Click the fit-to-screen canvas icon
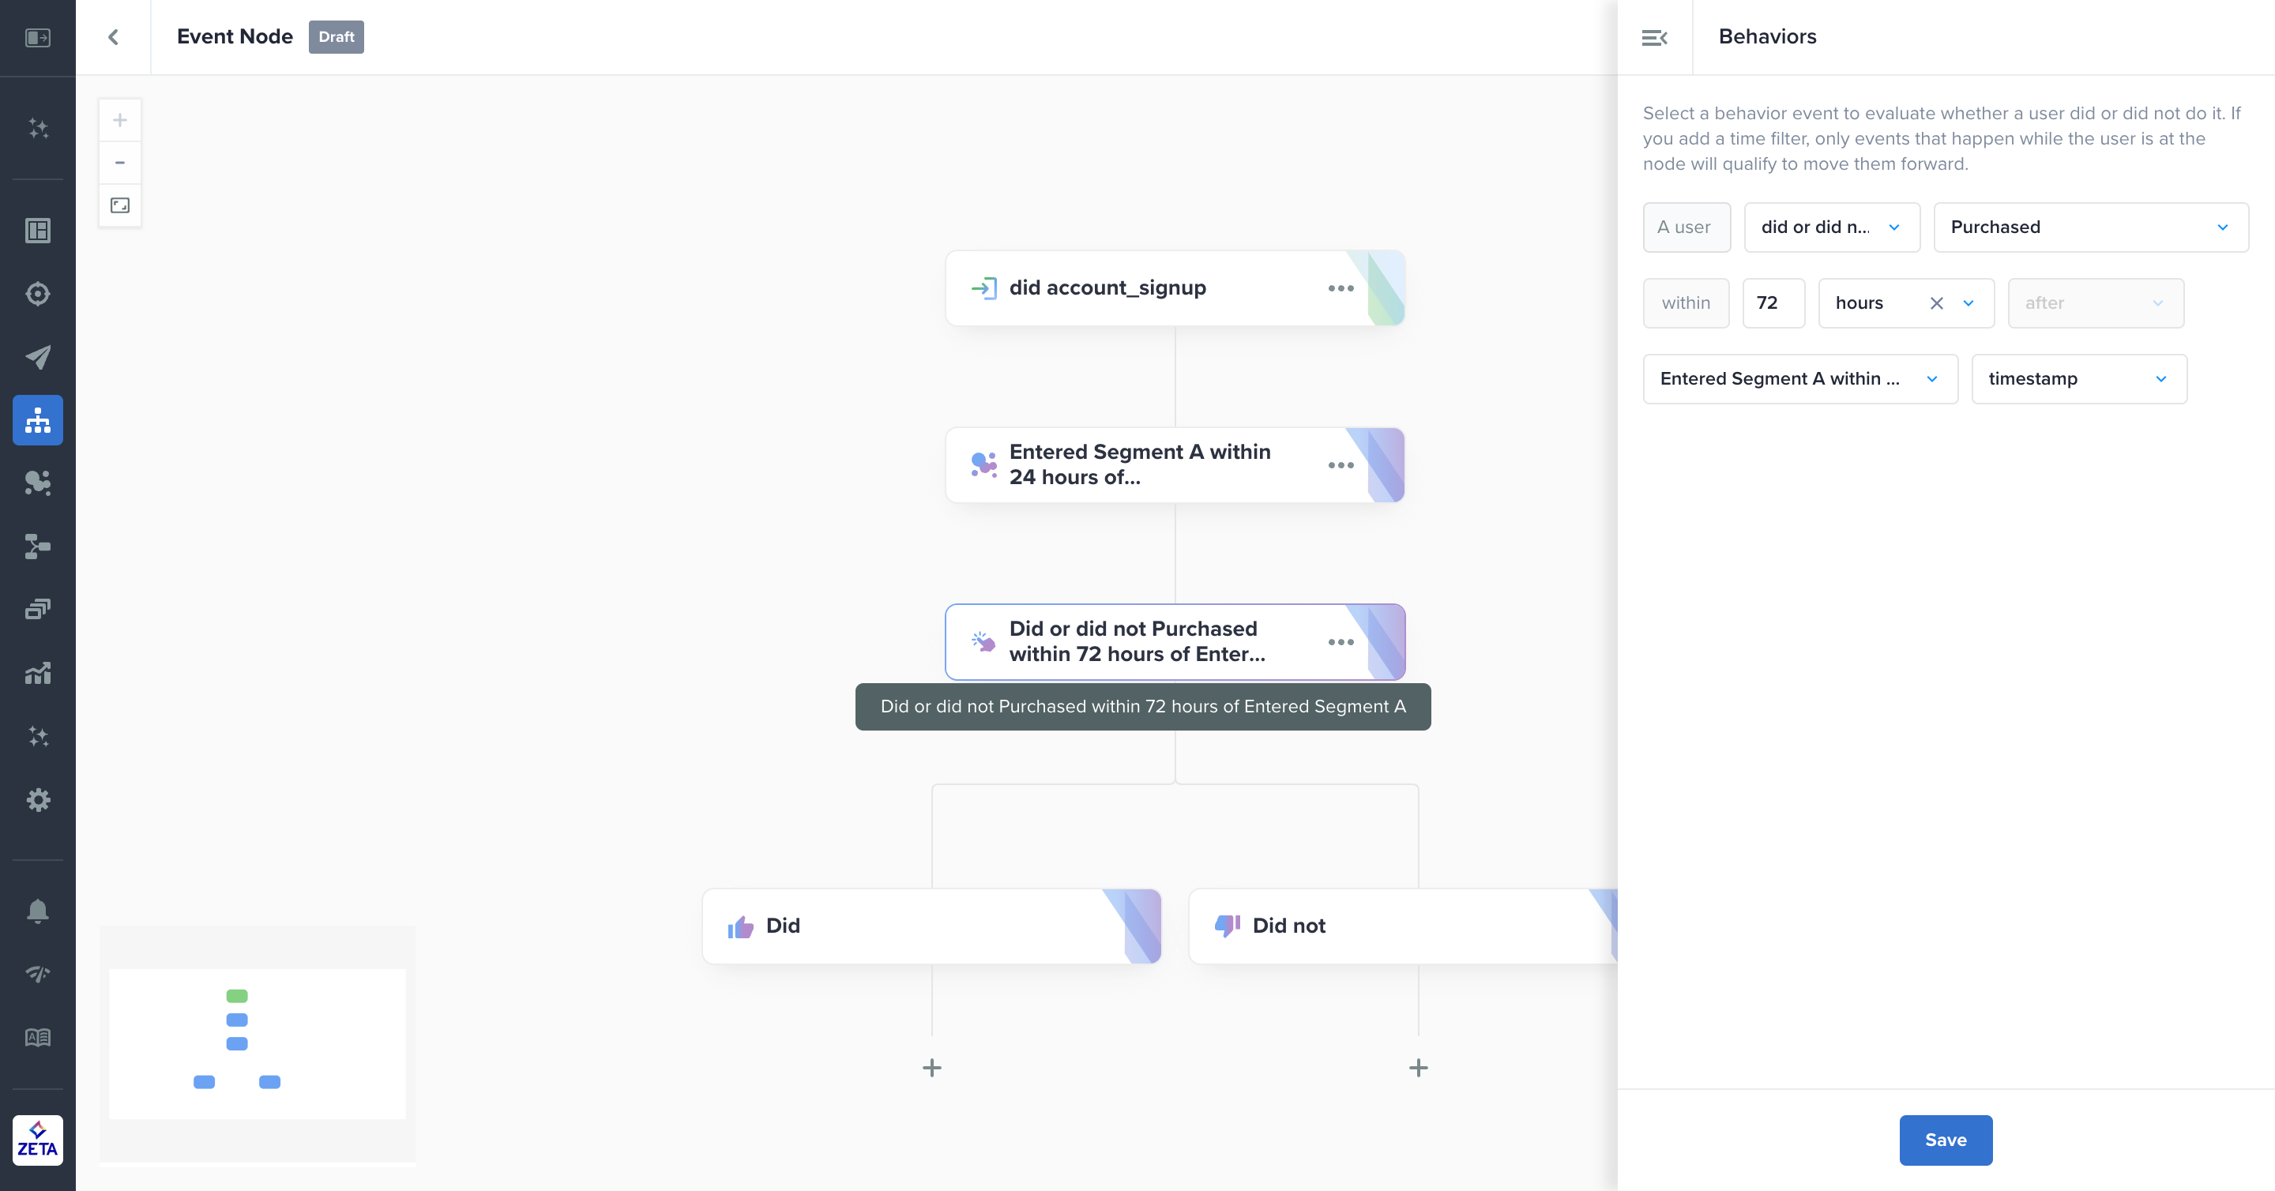Image resolution: width=2275 pixels, height=1191 pixels. (x=120, y=205)
